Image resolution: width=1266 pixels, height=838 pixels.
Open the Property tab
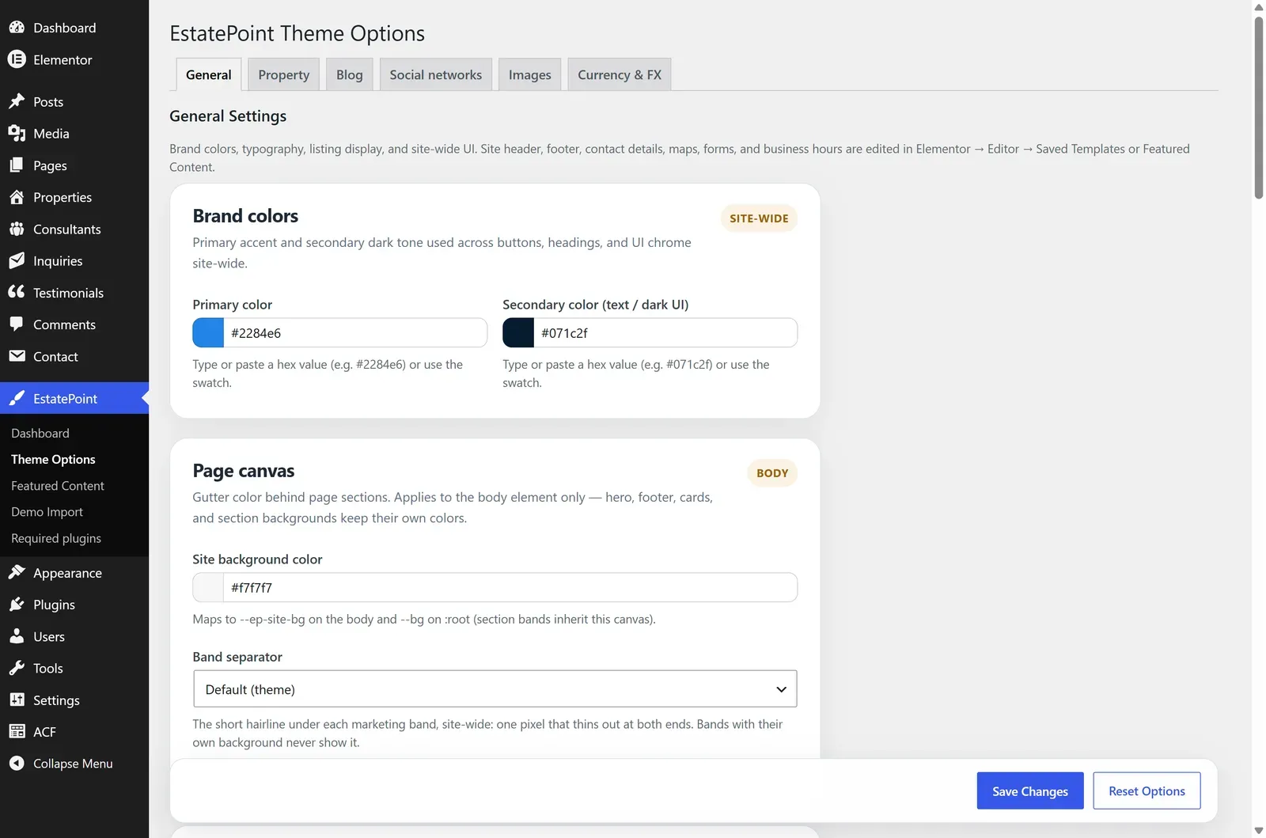[283, 74]
